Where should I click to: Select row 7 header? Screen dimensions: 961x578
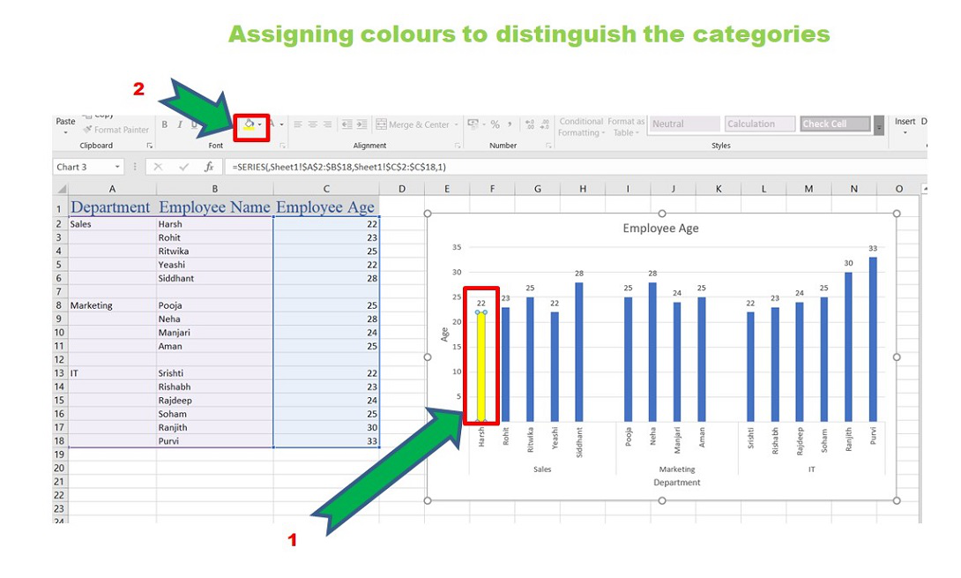(59, 291)
